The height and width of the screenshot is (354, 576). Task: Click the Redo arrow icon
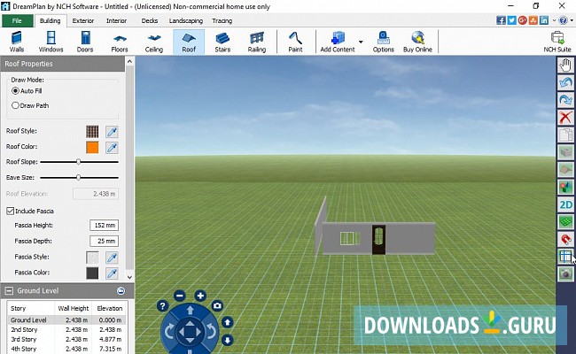point(565,100)
